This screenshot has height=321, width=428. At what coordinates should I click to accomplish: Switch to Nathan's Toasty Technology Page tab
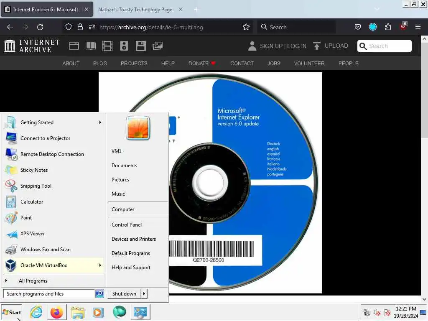click(x=135, y=10)
